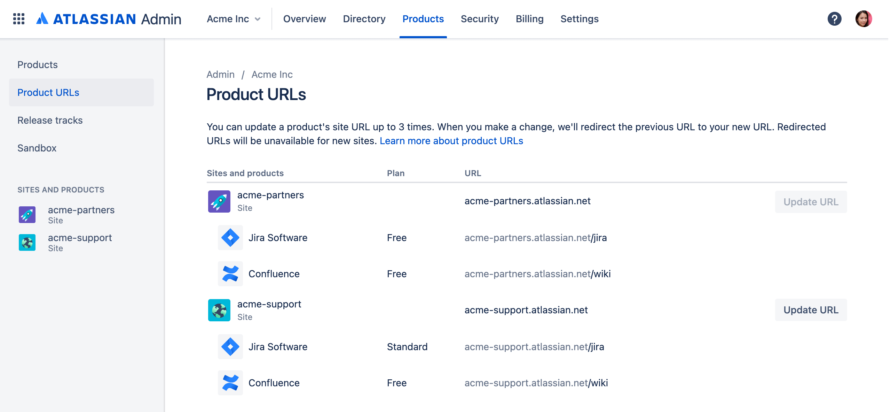This screenshot has height=412, width=891.
Task: Open the Billing tab
Action: (x=529, y=19)
